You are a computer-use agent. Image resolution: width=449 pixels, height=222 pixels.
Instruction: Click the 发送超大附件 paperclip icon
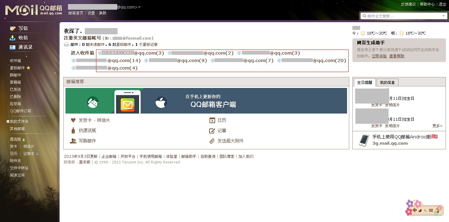(x=212, y=141)
